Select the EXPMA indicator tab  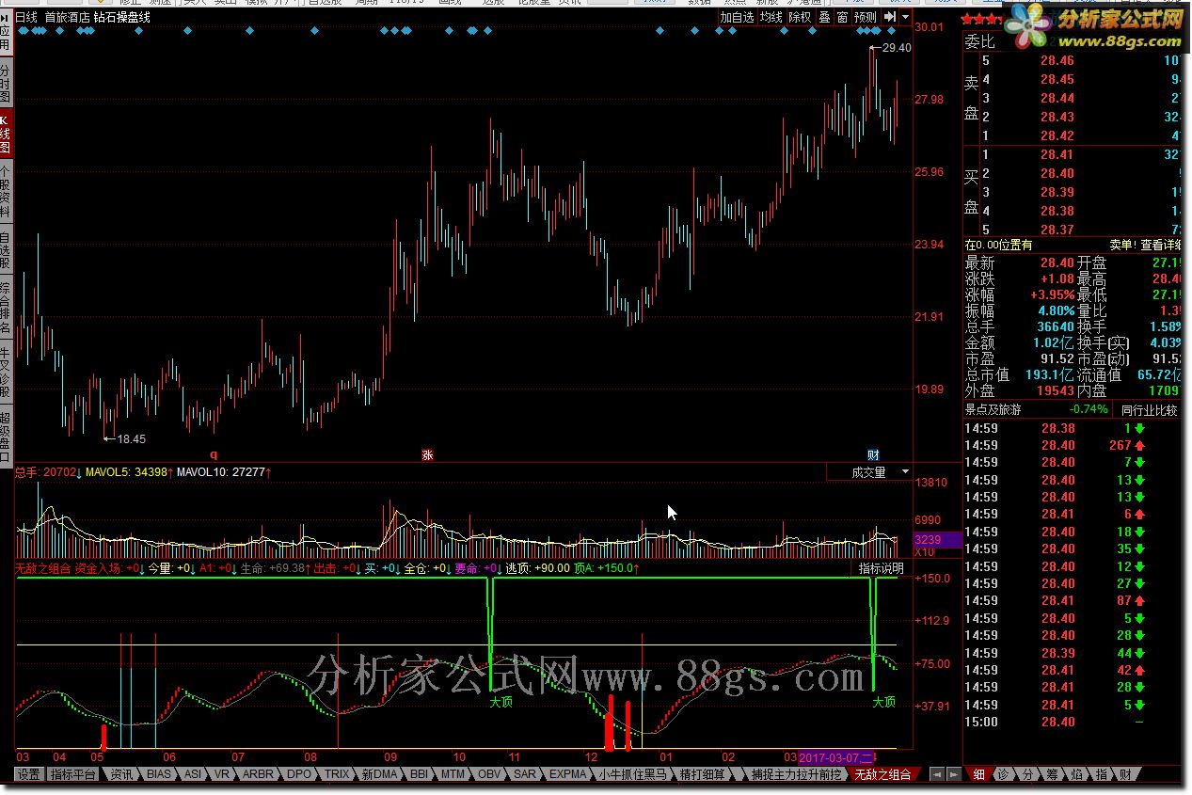click(568, 774)
